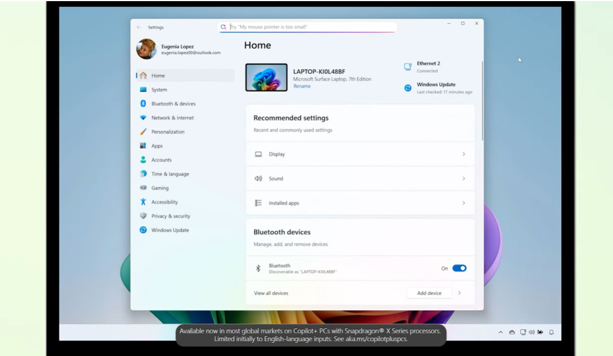The height and width of the screenshot is (356, 613).
Task: Open volume icon in system tray
Action: click(x=532, y=332)
